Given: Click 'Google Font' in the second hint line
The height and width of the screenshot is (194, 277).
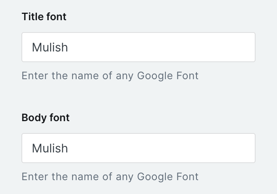Looking at the screenshot, I should (167, 176).
